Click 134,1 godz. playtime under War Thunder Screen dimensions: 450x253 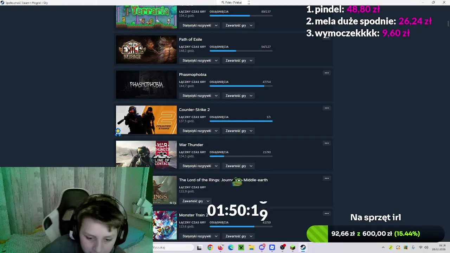click(187, 156)
